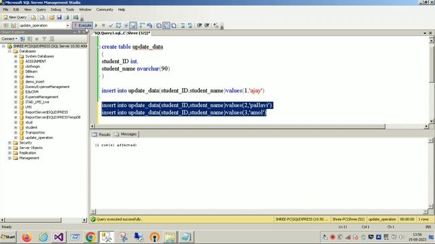Expand the EduCRM database node

pyautogui.click(x=16, y=92)
